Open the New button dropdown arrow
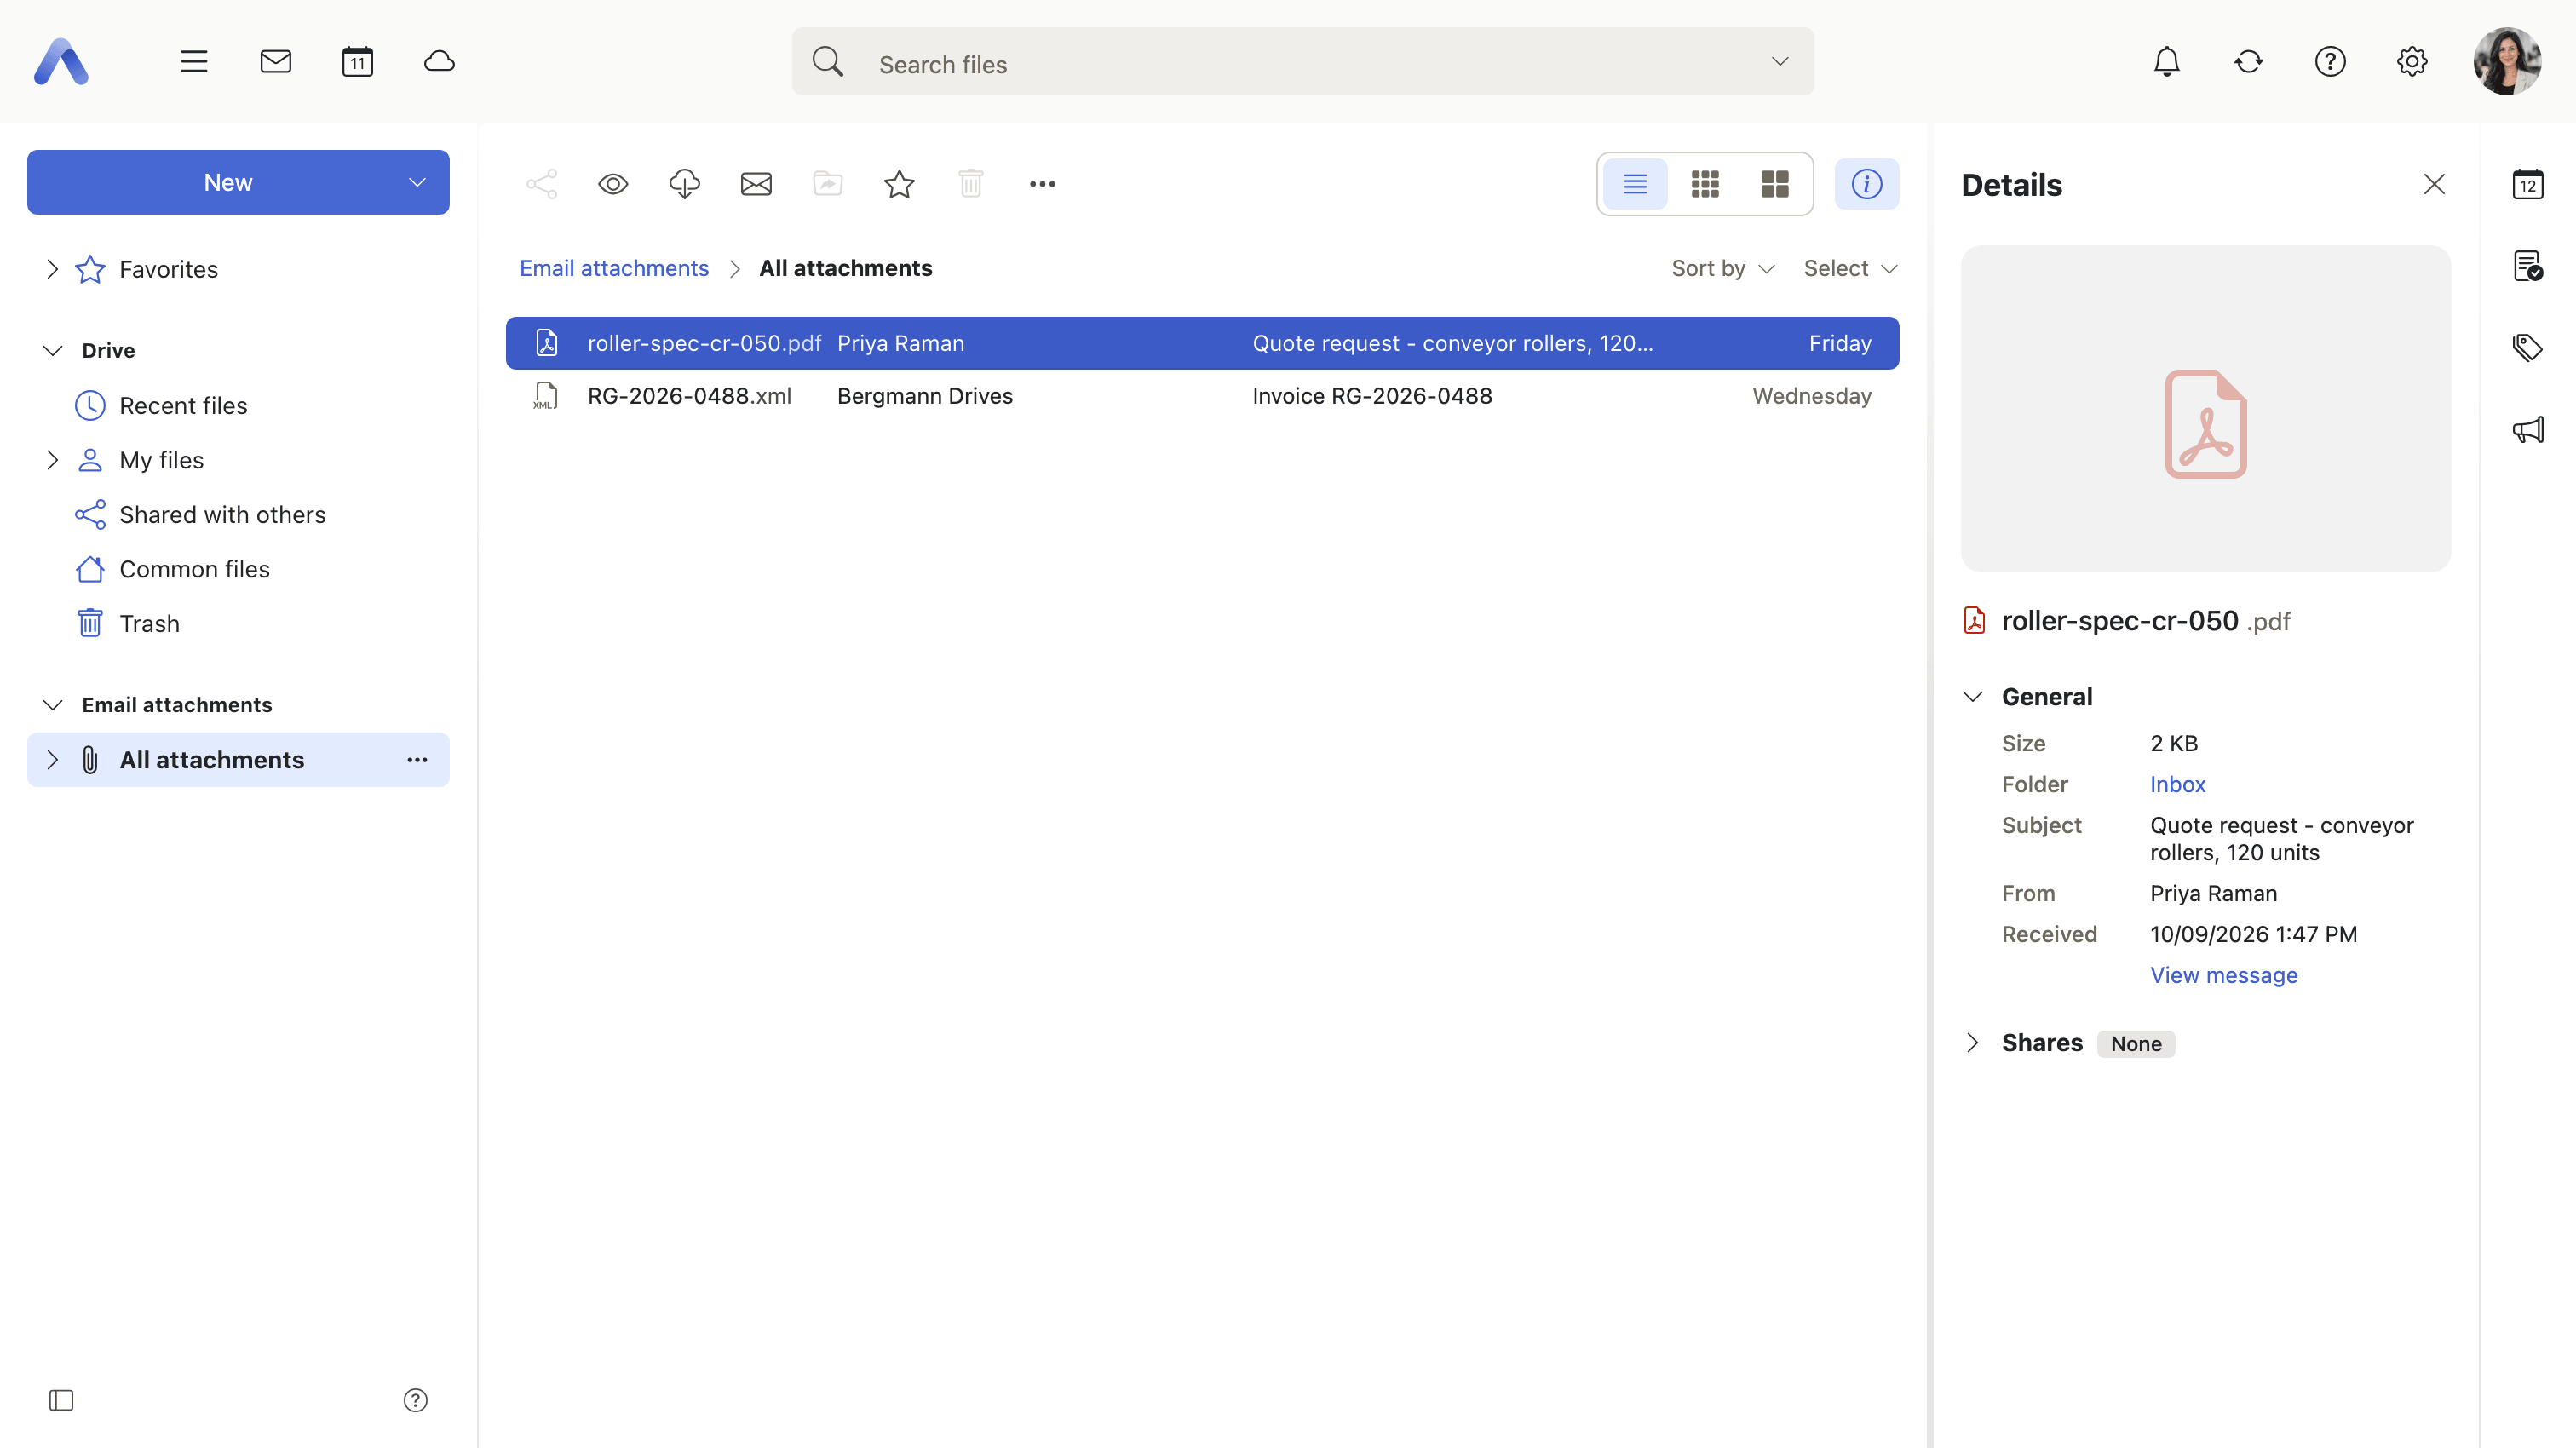This screenshot has width=2576, height=1448. [x=417, y=182]
